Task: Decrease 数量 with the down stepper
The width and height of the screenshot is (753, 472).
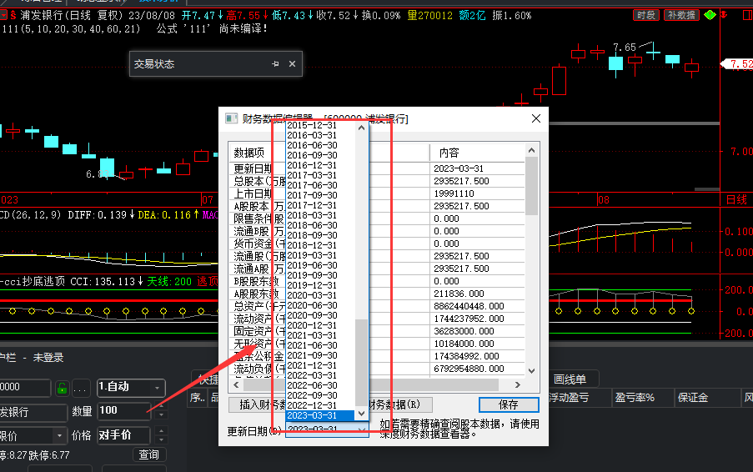Action: pos(162,414)
